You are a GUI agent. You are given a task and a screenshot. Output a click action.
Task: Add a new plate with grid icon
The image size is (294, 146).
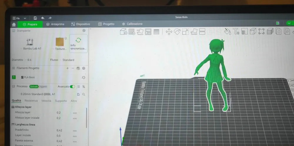coord(132,31)
